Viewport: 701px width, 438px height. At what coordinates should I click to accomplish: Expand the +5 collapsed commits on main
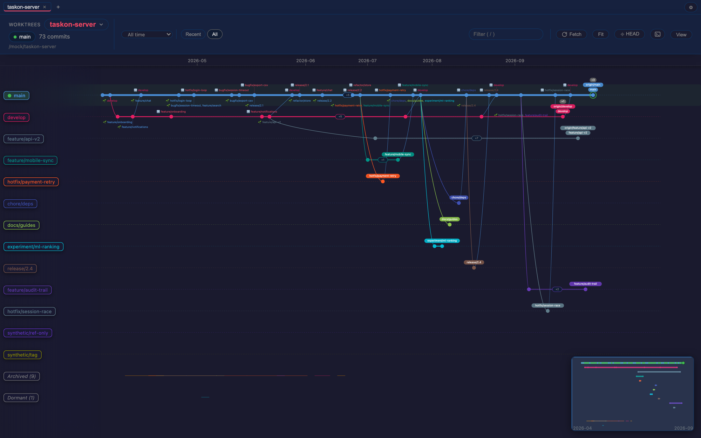(348, 95)
